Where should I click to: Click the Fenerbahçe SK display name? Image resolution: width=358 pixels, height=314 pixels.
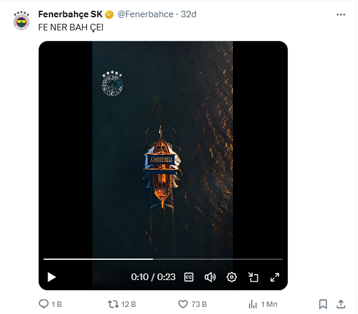pos(70,14)
